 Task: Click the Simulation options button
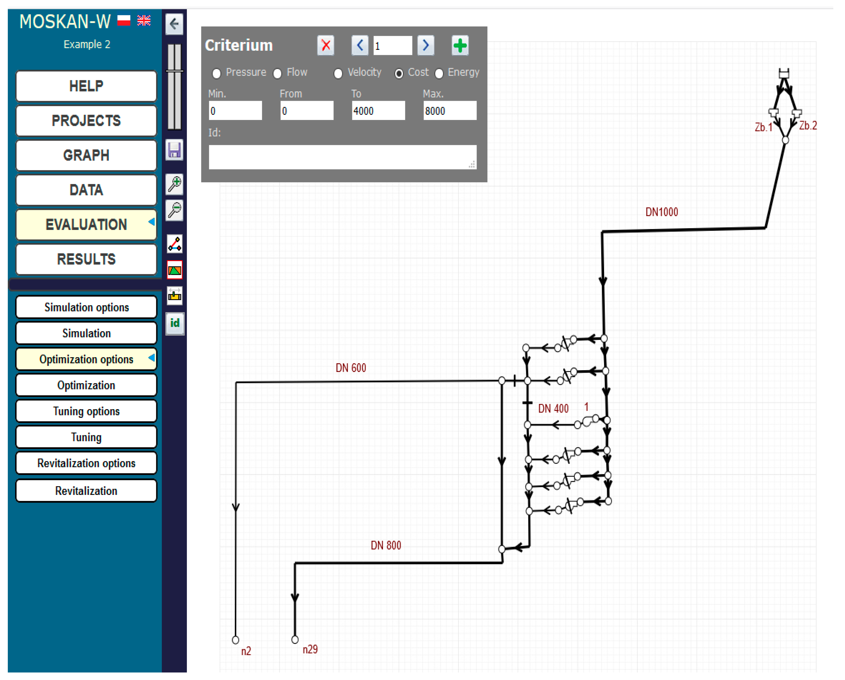(86, 307)
